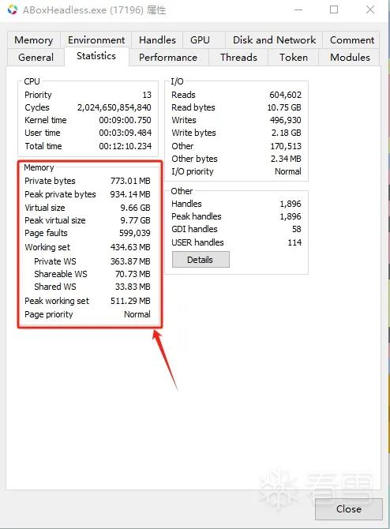Viewport: 390px width, 529px height.
Task: Go to the General tab
Action: click(x=36, y=58)
